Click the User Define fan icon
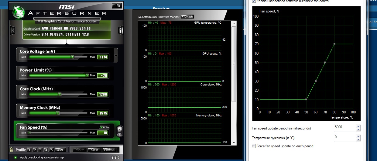377x161 pixels. tap(119, 131)
